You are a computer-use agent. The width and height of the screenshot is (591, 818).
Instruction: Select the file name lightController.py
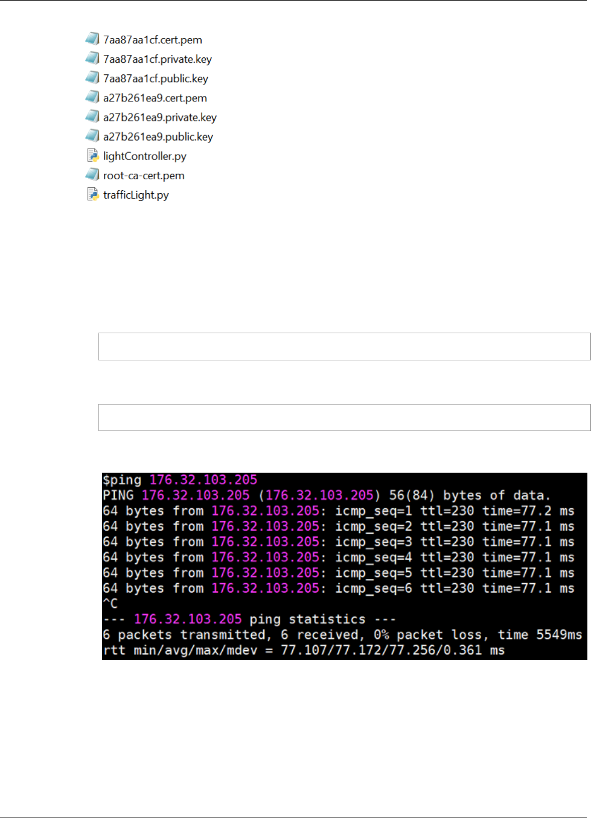point(145,156)
